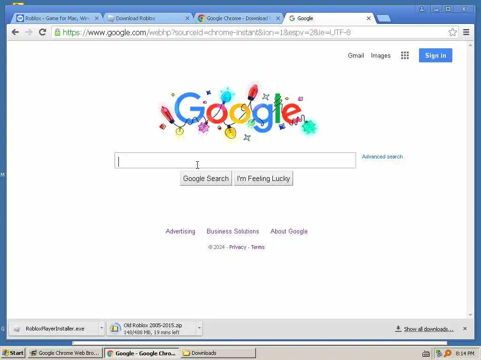Click the I'm Feeling Lucky button
This screenshot has width=481, height=360.
tap(264, 178)
